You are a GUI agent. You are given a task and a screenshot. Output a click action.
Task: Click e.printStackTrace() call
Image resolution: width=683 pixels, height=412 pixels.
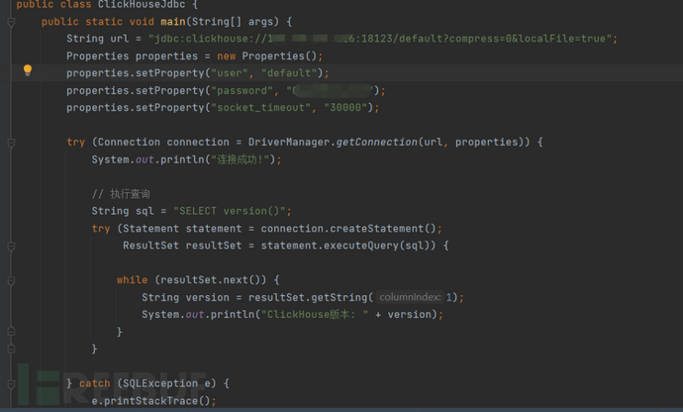[151, 401]
